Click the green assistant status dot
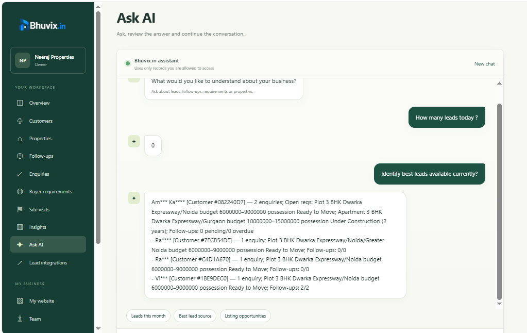 tap(127, 63)
